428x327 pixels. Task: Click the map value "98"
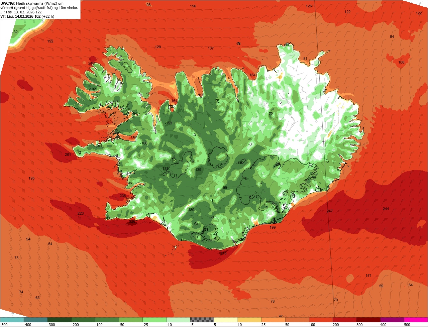tap(148, 5)
